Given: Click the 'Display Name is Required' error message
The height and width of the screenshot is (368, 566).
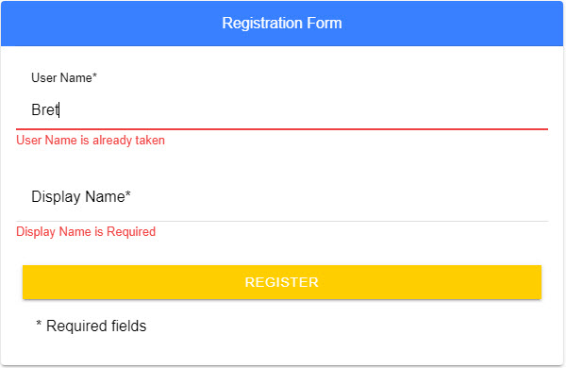Looking at the screenshot, I should (86, 231).
